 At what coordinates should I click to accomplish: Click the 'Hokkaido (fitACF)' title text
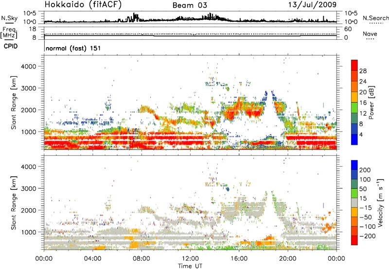83,5
